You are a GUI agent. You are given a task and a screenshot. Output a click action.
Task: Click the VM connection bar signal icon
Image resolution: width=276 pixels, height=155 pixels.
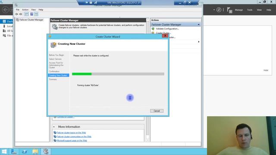95,2
